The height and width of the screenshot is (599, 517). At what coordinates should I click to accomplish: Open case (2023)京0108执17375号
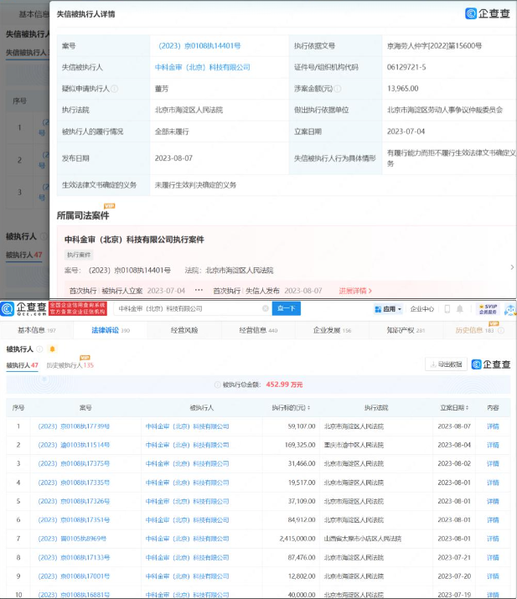click(74, 464)
